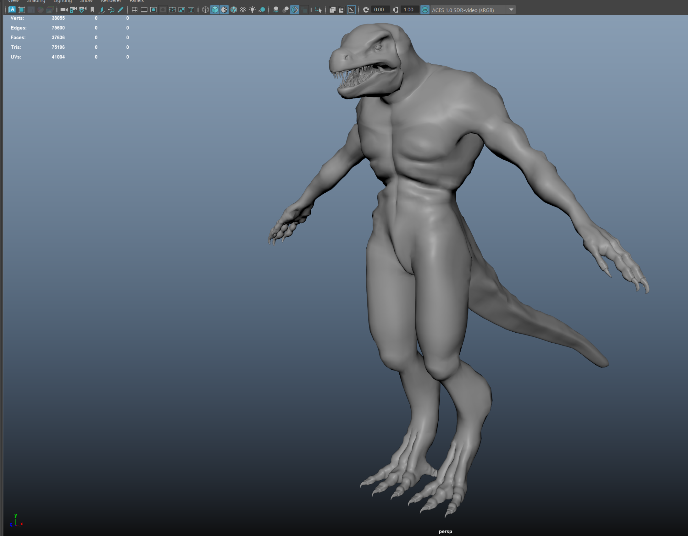Toggle Motion Blur icon

click(x=285, y=10)
